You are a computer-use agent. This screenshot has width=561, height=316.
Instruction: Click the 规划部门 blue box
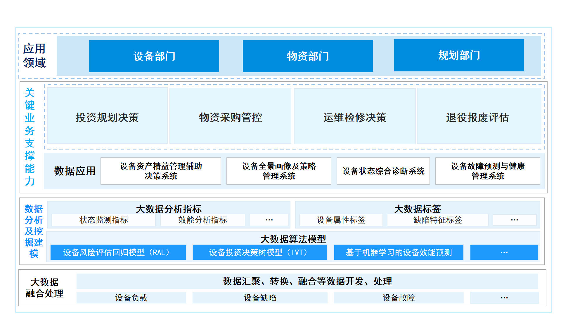click(459, 55)
